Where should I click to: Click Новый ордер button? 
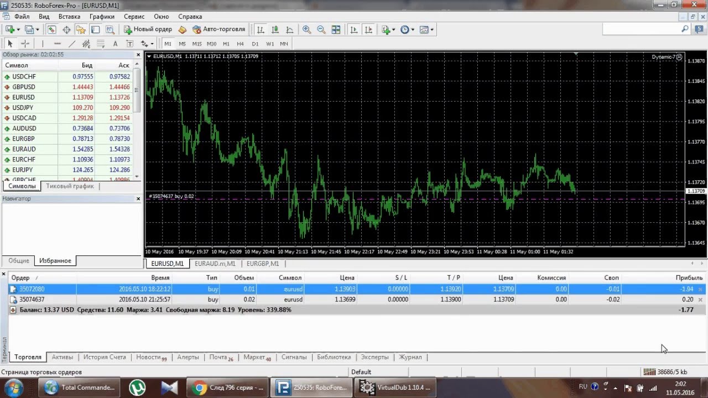click(148, 29)
